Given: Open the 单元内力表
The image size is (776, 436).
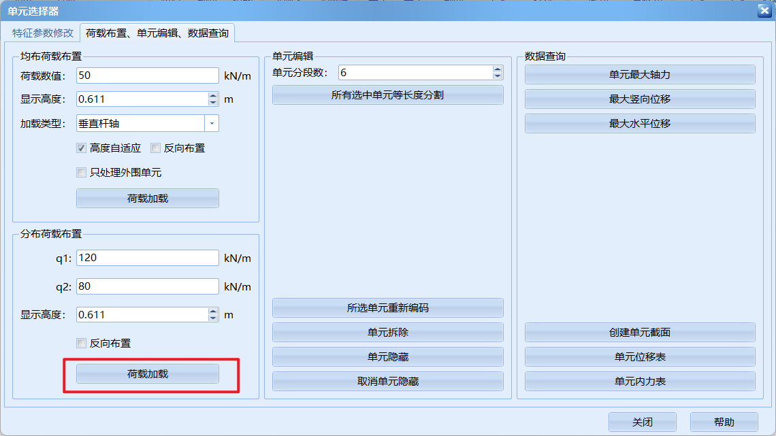Looking at the screenshot, I should tap(639, 382).
